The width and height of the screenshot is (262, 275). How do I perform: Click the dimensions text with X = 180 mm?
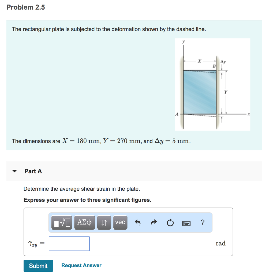(x=100, y=141)
